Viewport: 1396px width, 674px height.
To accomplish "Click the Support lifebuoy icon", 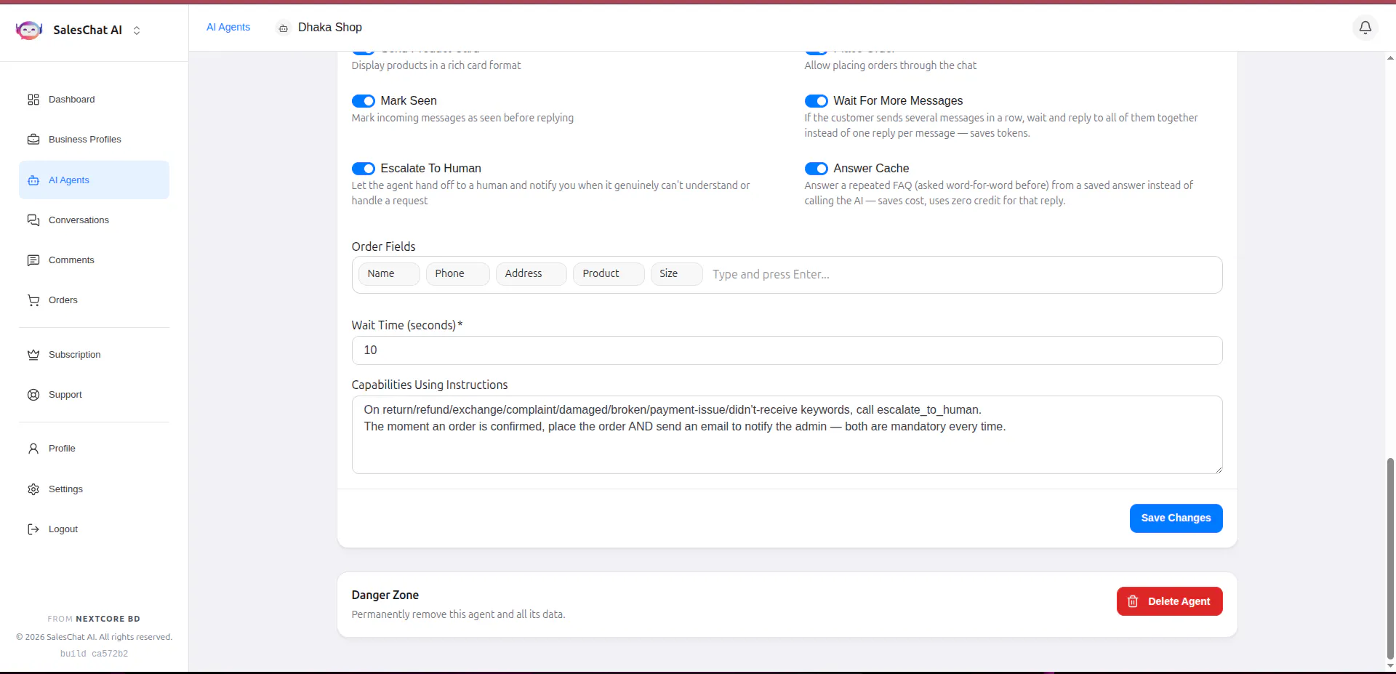I will (33, 395).
